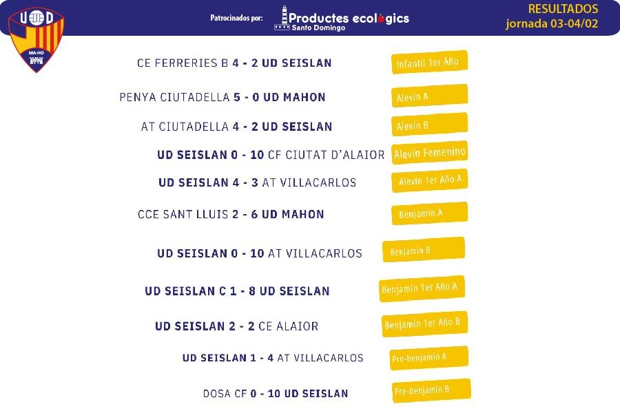Viewport: 620px width, 413px height.
Task: Select the Alevín 1er Año A tag
Action: coord(429,180)
